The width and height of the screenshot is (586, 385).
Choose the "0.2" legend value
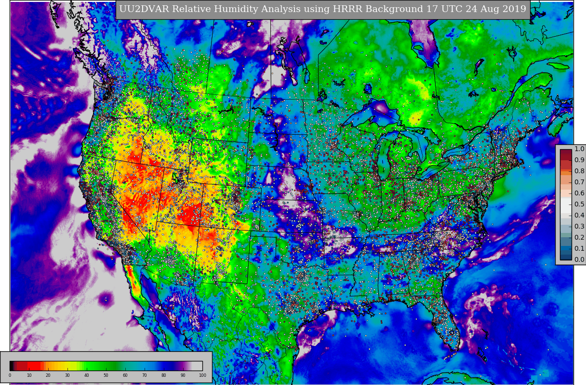coord(579,238)
